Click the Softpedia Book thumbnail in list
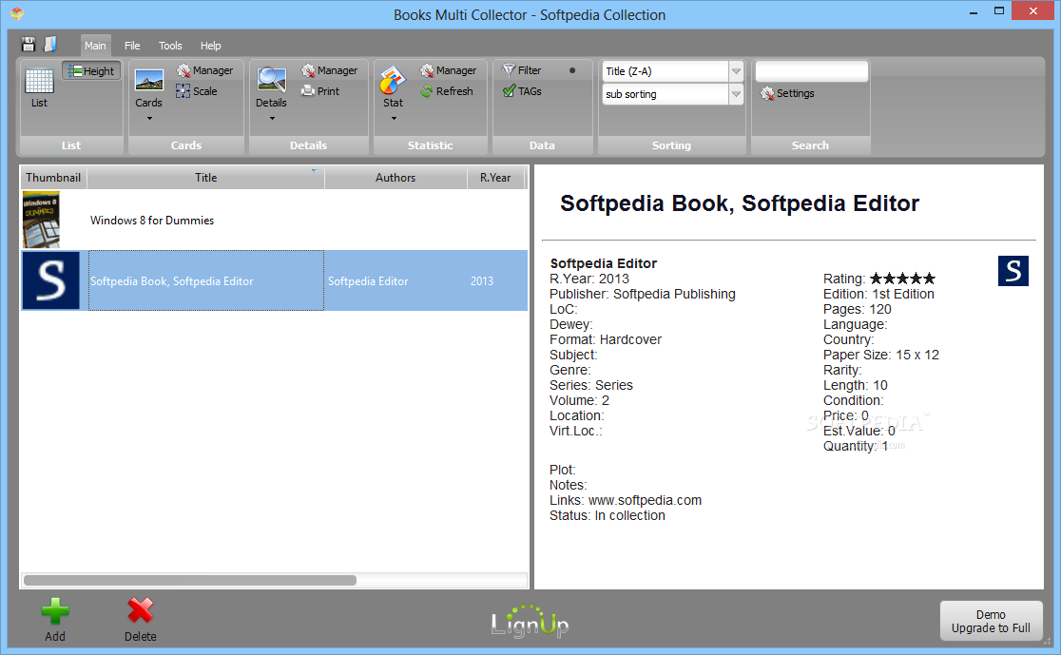1061x655 pixels. (x=50, y=280)
